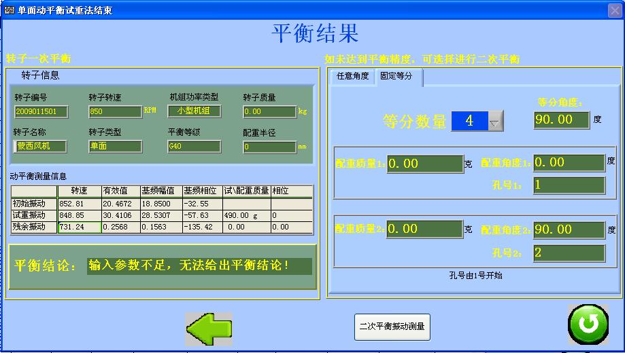Click the 配重质量2 input field
Image resolution: width=625 pixels, height=353 pixels.
pos(425,229)
